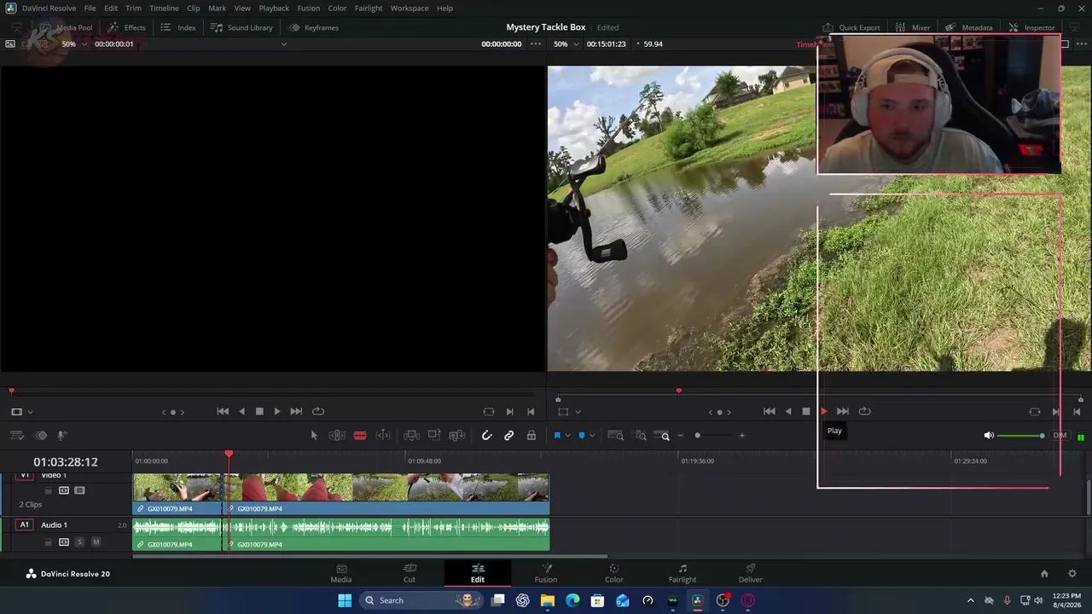Open the Playback menu
1092x614 pixels.
point(274,9)
